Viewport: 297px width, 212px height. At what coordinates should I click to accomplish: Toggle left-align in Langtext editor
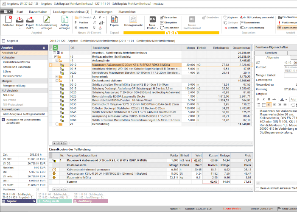(269, 105)
